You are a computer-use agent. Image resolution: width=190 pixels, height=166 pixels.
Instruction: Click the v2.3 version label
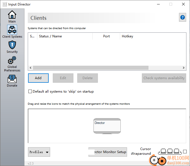(x=31, y=164)
